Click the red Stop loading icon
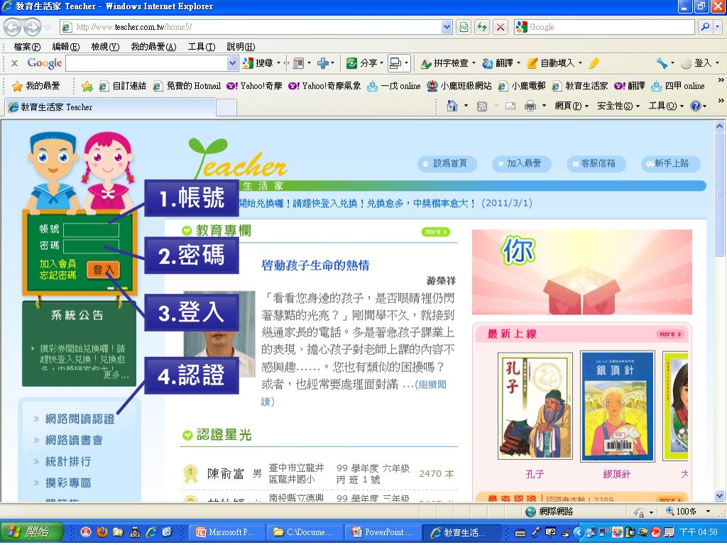The height and width of the screenshot is (545, 727). click(501, 27)
